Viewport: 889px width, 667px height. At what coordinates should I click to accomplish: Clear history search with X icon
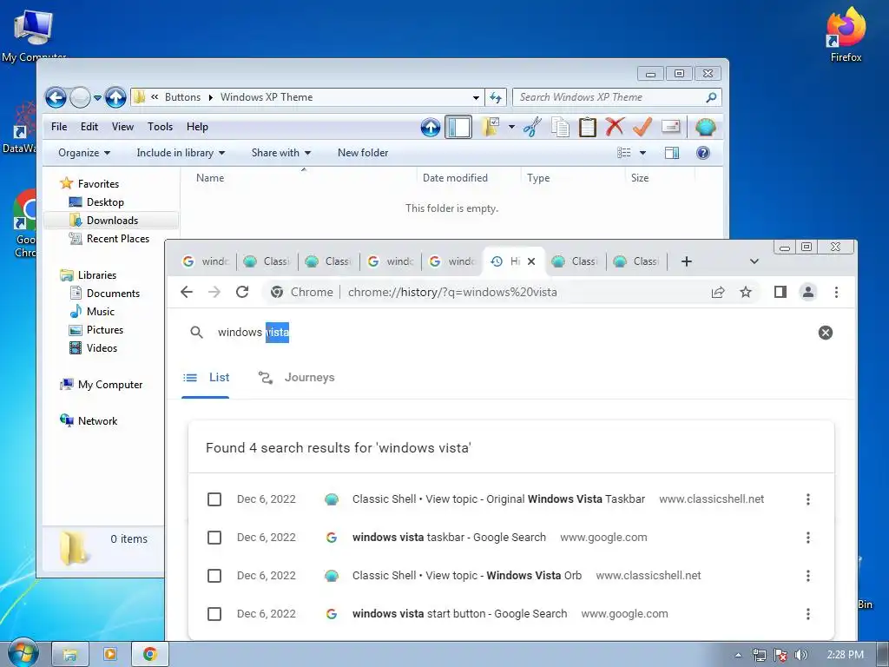(x=826, y=333)
